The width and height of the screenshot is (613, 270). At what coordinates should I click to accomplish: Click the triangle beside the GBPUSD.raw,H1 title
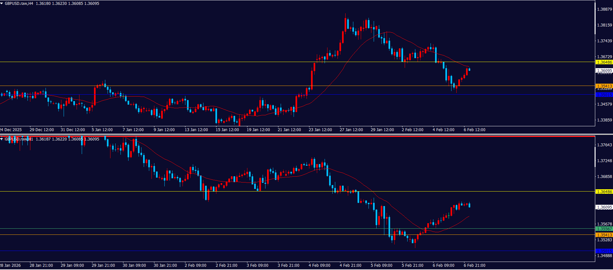pos(2,139)
